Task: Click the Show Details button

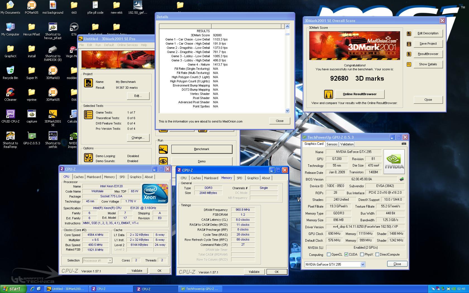Action: [x=428, y=64]
